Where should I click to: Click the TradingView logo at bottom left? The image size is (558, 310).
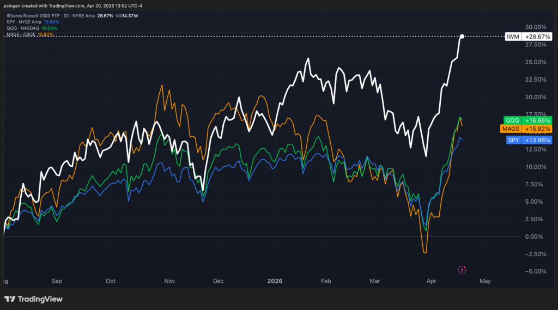(33, 299)
